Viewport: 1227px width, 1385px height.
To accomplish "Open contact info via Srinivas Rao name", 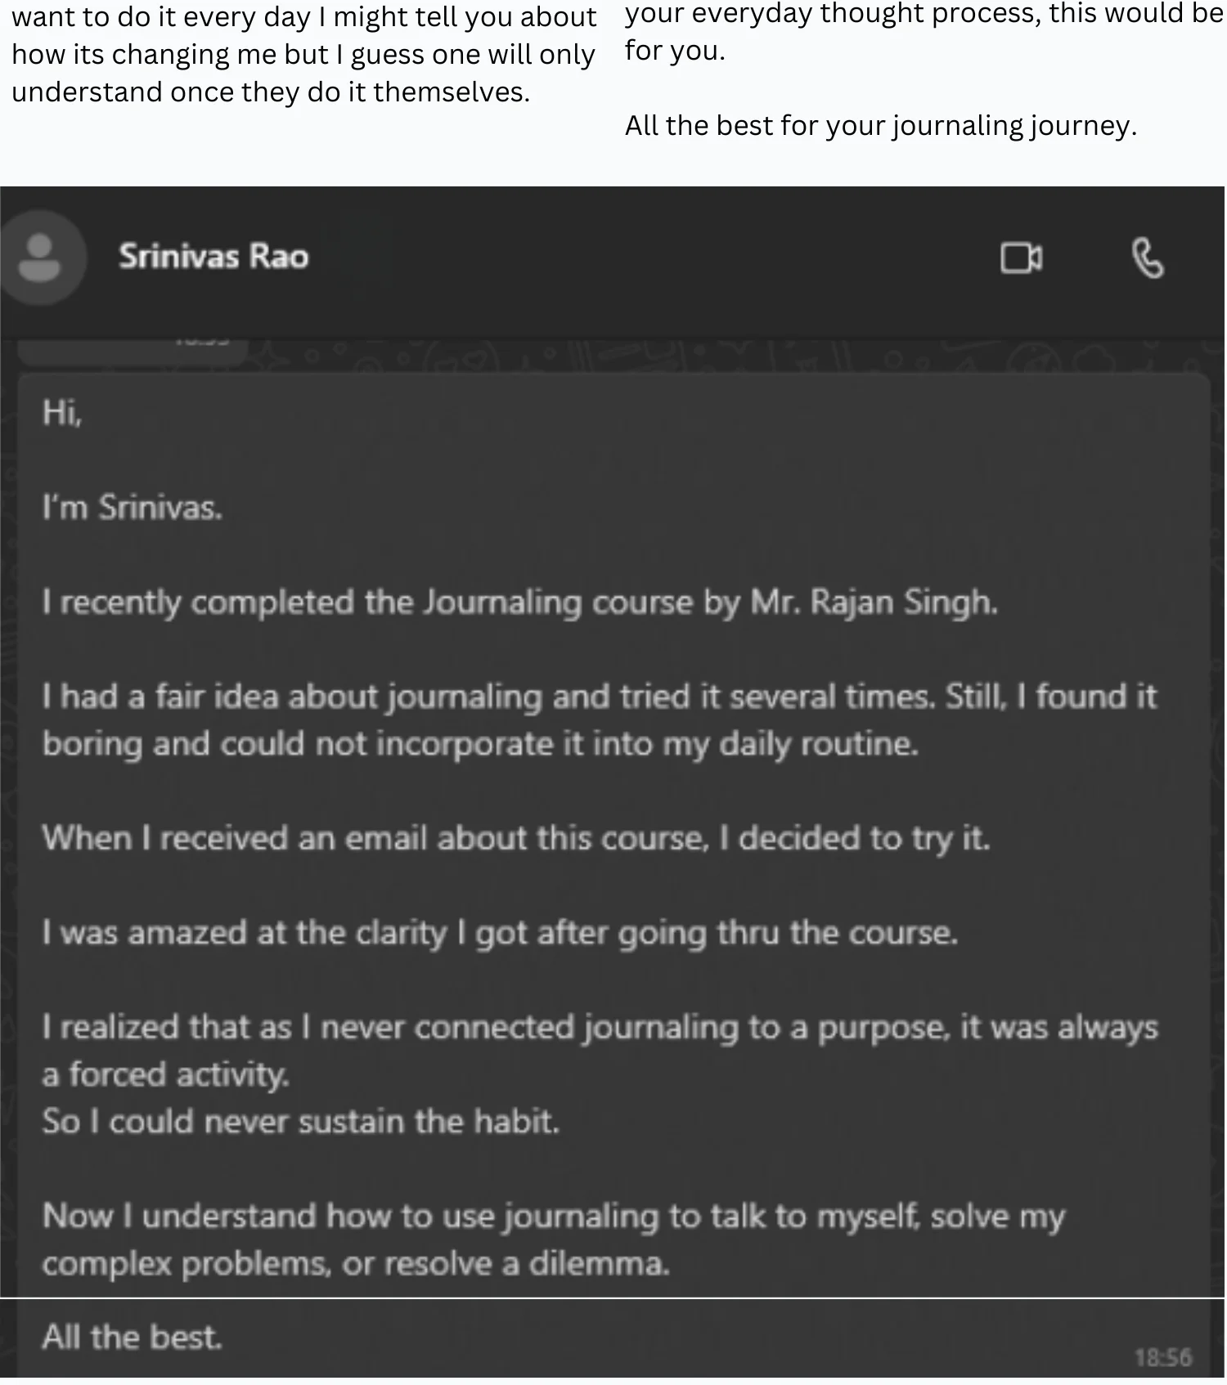I will [x=213, y=257].
